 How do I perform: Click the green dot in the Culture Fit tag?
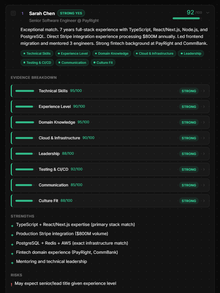click(94, 62)
